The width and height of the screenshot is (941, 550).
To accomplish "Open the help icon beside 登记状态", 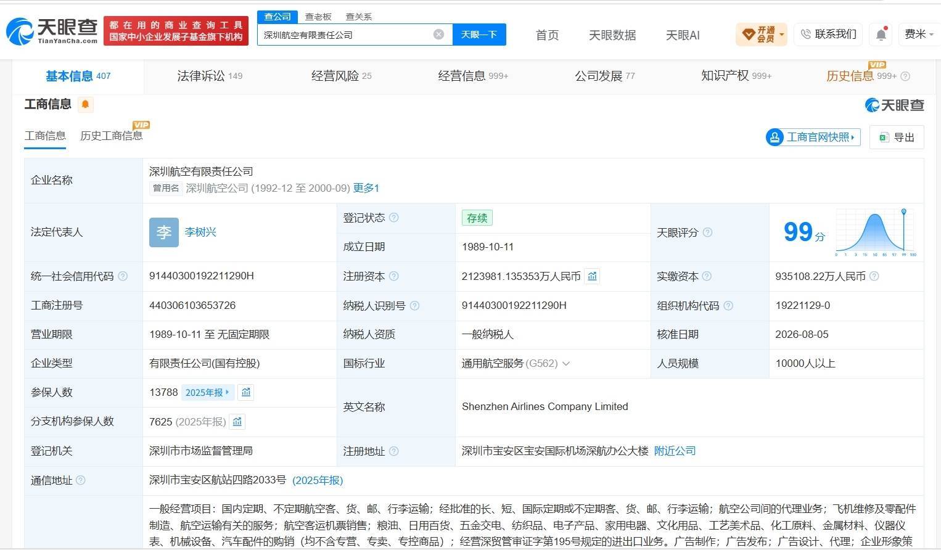I will tap(394, 218).
